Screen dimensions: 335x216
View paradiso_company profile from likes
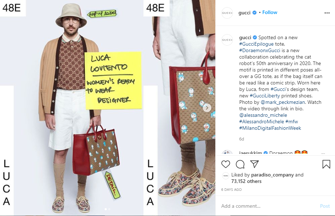pos(272,175)
